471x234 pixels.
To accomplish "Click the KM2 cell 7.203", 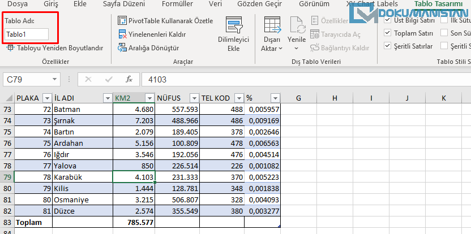I will (x=134, y=120).
